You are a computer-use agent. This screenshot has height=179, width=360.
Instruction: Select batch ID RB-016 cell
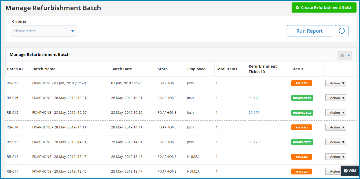[13, 98]
